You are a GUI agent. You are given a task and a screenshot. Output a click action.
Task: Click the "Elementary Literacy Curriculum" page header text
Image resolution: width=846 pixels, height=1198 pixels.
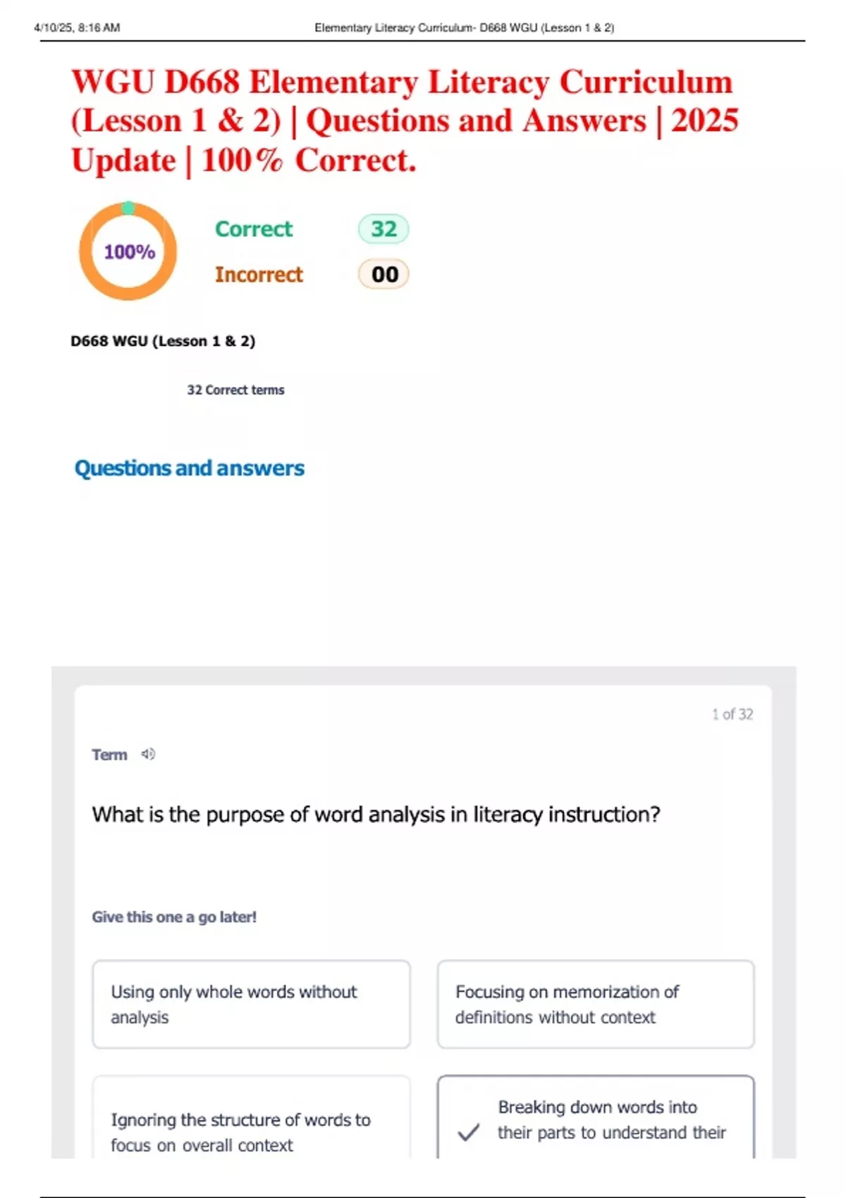coord(464,28)
